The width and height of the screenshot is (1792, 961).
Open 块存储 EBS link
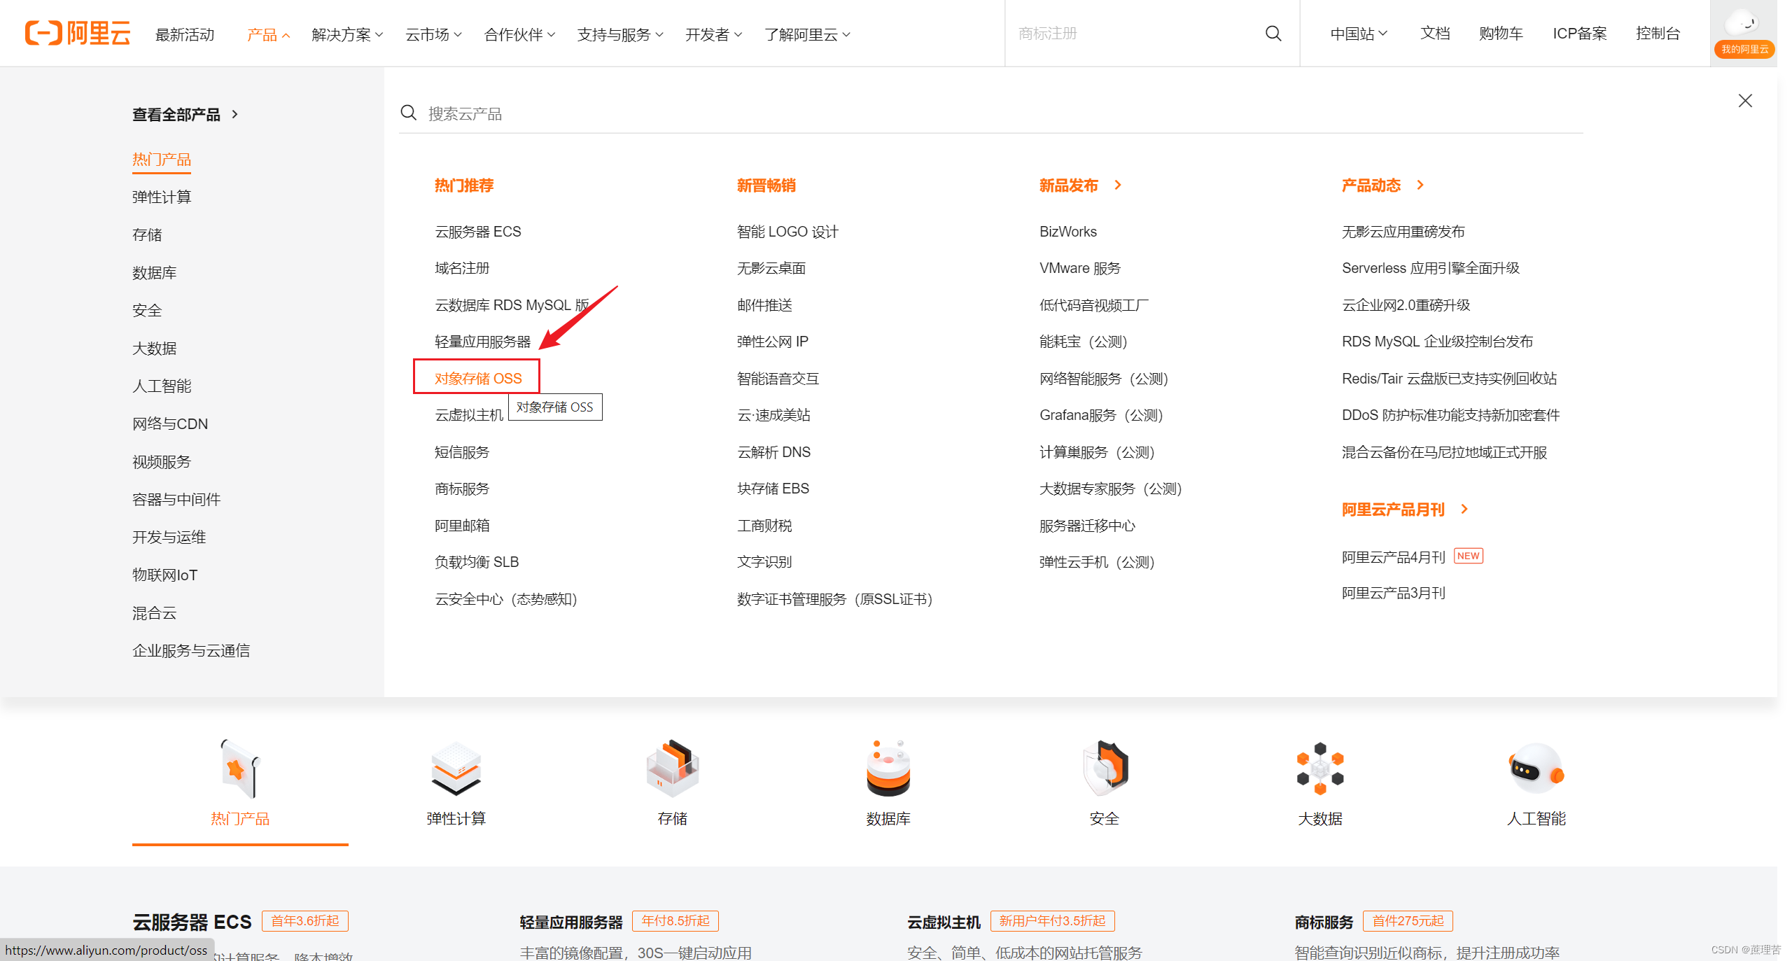pos(773,488)
